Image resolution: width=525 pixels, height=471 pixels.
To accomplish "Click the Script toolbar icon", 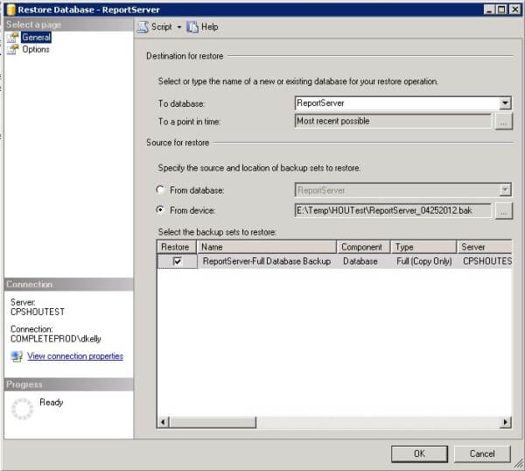I will (143, 27).
